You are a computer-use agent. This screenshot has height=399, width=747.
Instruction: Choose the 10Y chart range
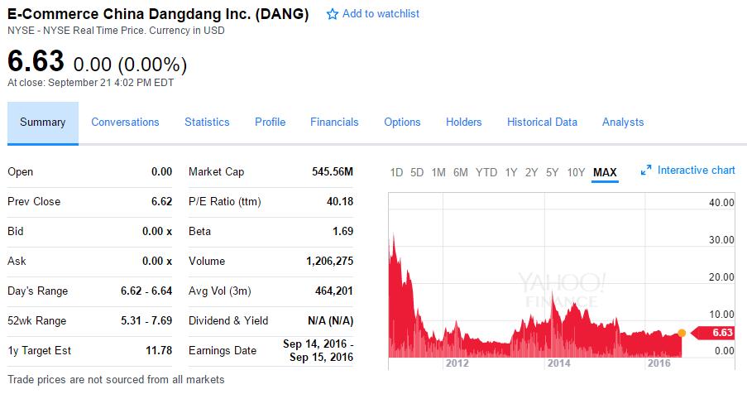point(576,172)
